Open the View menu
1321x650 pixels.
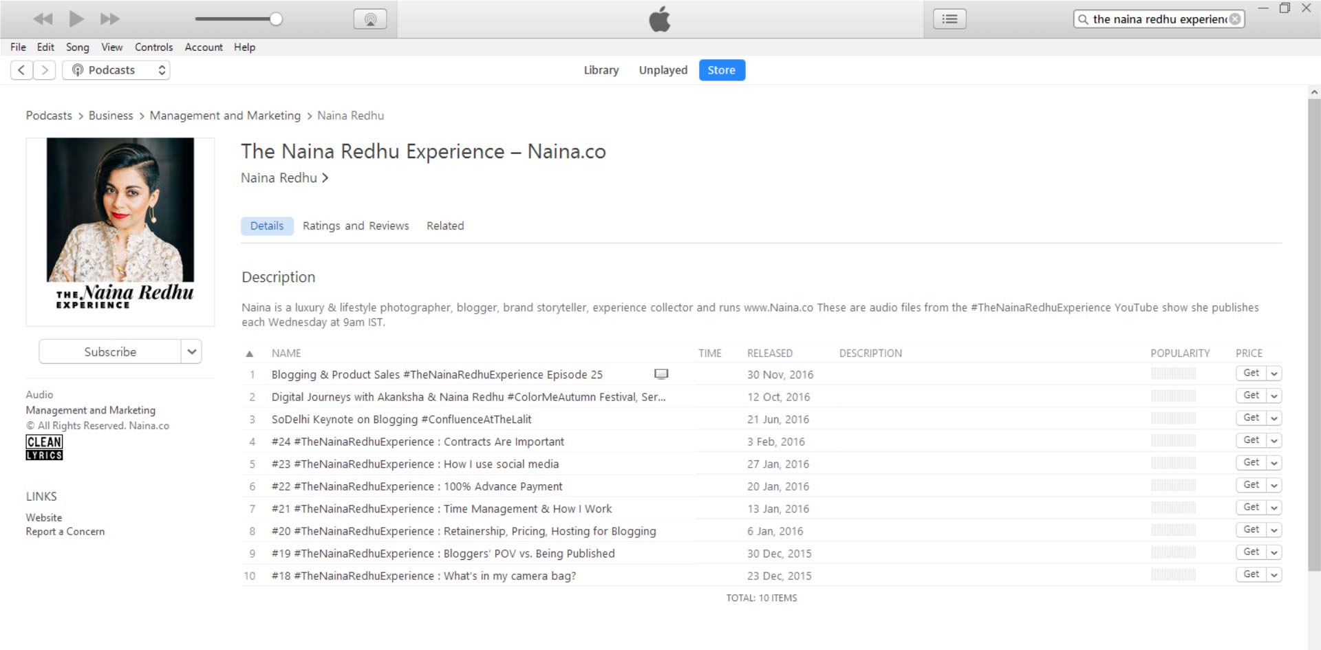click(111, 47)
